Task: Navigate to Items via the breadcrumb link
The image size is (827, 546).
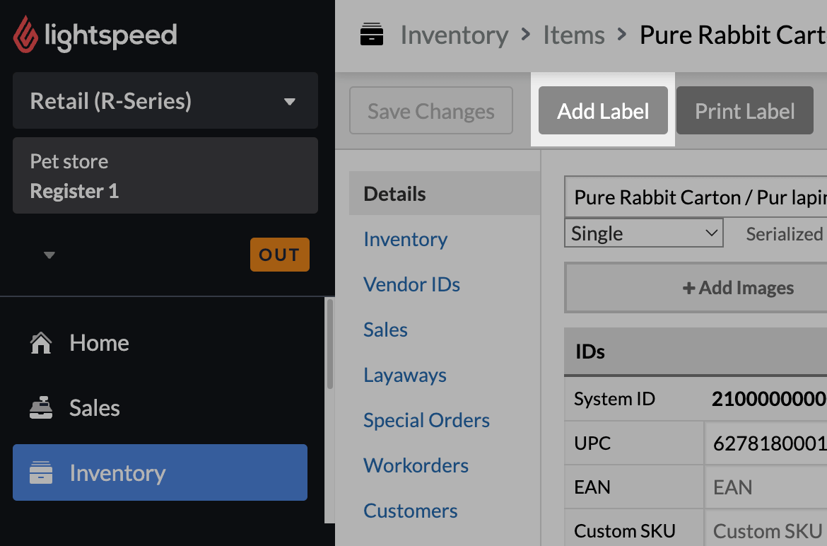Action: 573,34
